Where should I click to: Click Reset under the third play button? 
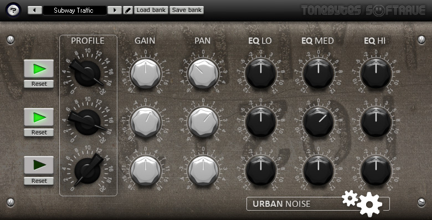pos(39,181)
